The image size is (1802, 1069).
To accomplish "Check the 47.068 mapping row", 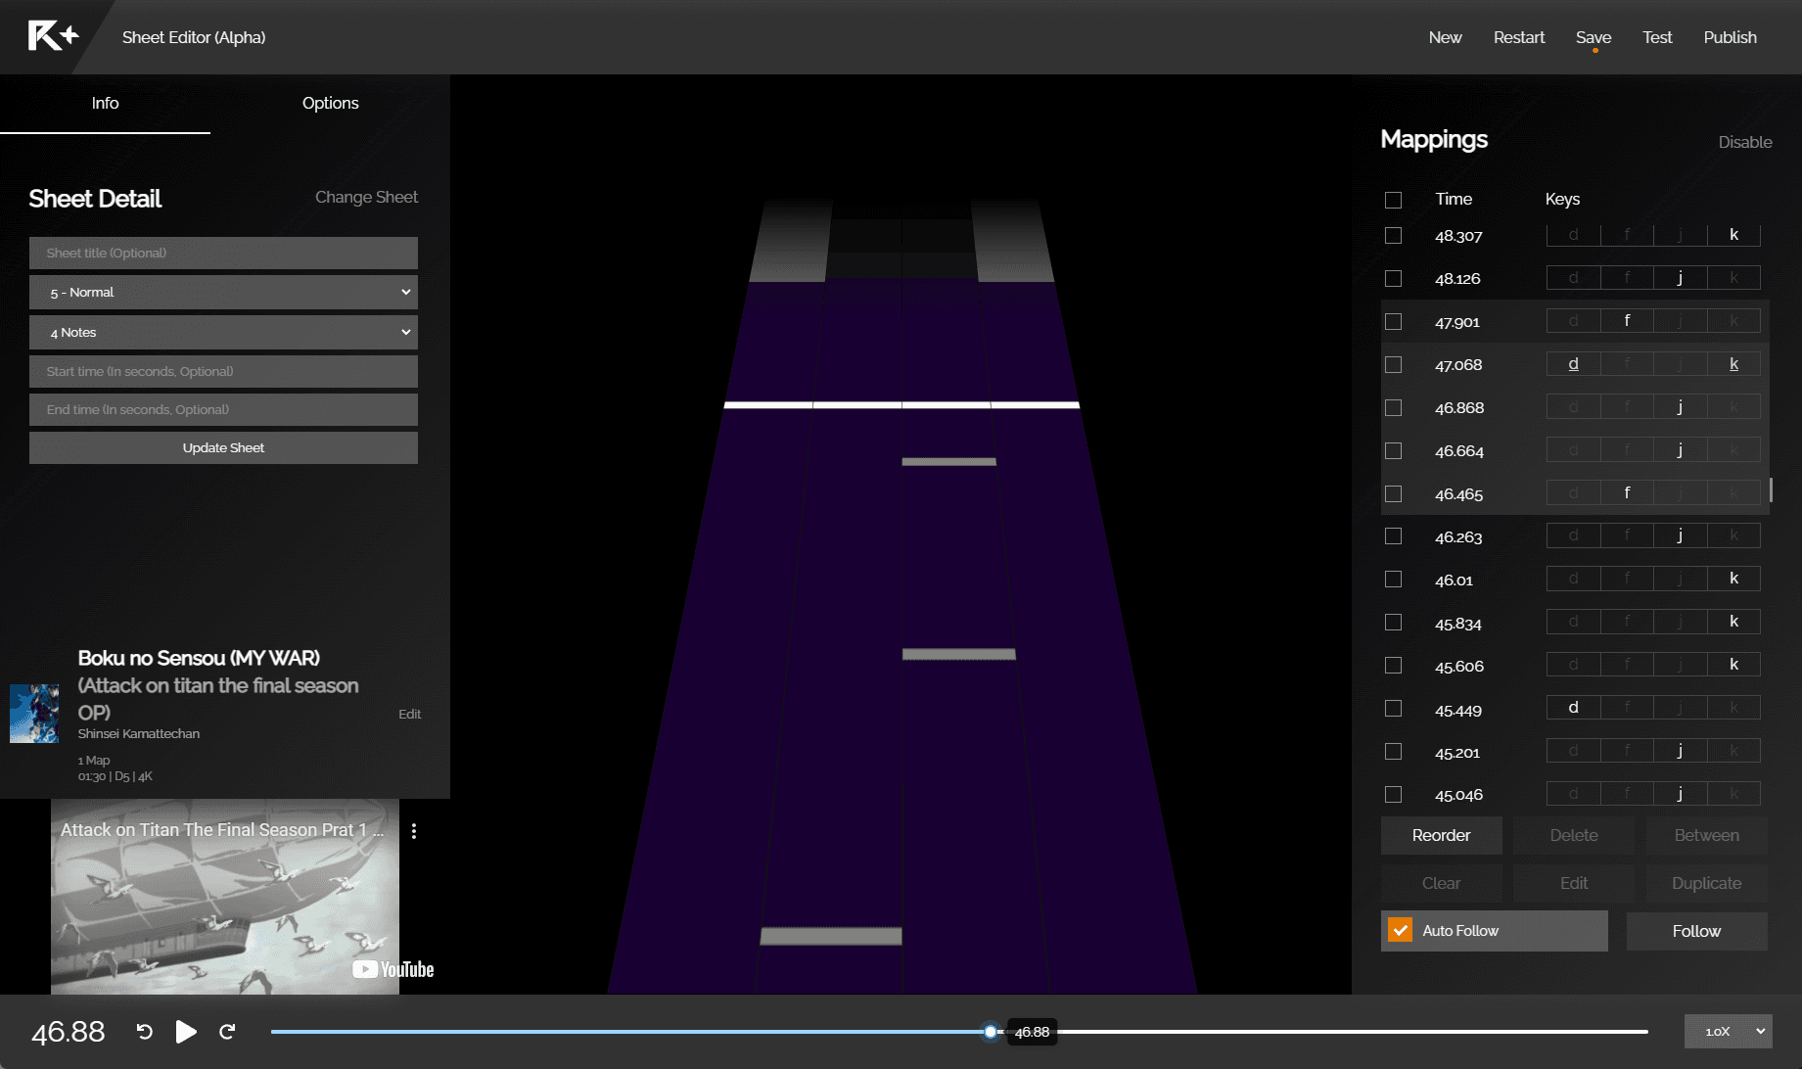I will tap(1393, 365).
